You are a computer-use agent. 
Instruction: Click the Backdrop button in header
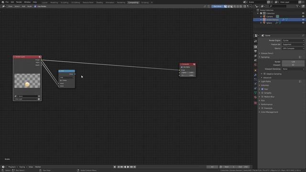pos(218,6)
